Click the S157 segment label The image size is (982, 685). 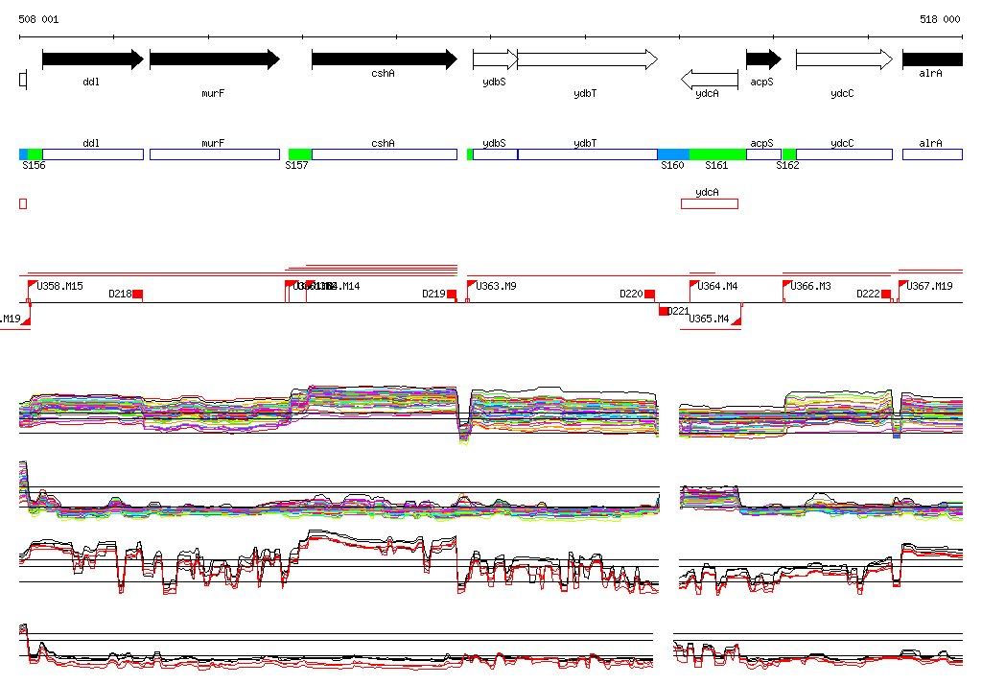click(297, 165)
